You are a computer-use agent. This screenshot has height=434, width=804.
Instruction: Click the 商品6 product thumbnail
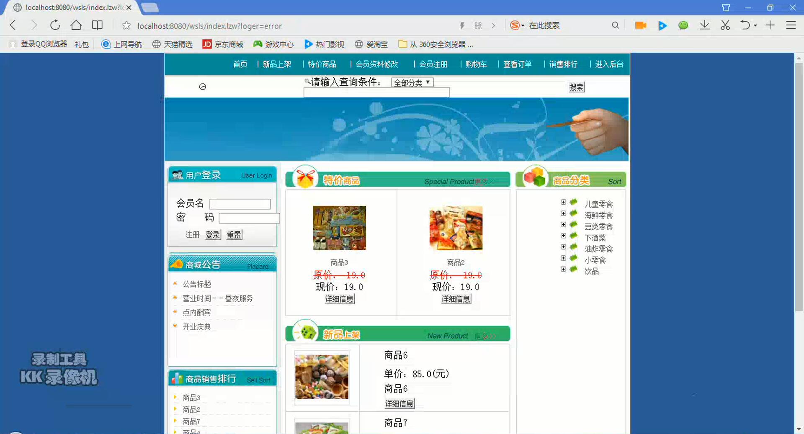(x=322, y=377)
